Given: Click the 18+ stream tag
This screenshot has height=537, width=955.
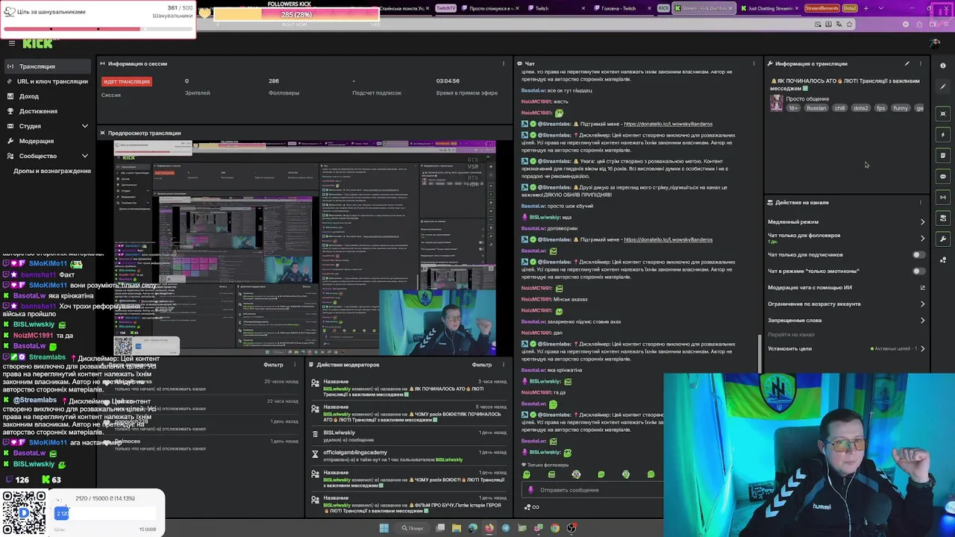Looking at the screenshot, I should pos(793,108).
